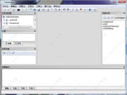This screenshot has width=127, height=95.
Task: Click file browser vertical scrollbar down arrow
Action: pos(35,24)
